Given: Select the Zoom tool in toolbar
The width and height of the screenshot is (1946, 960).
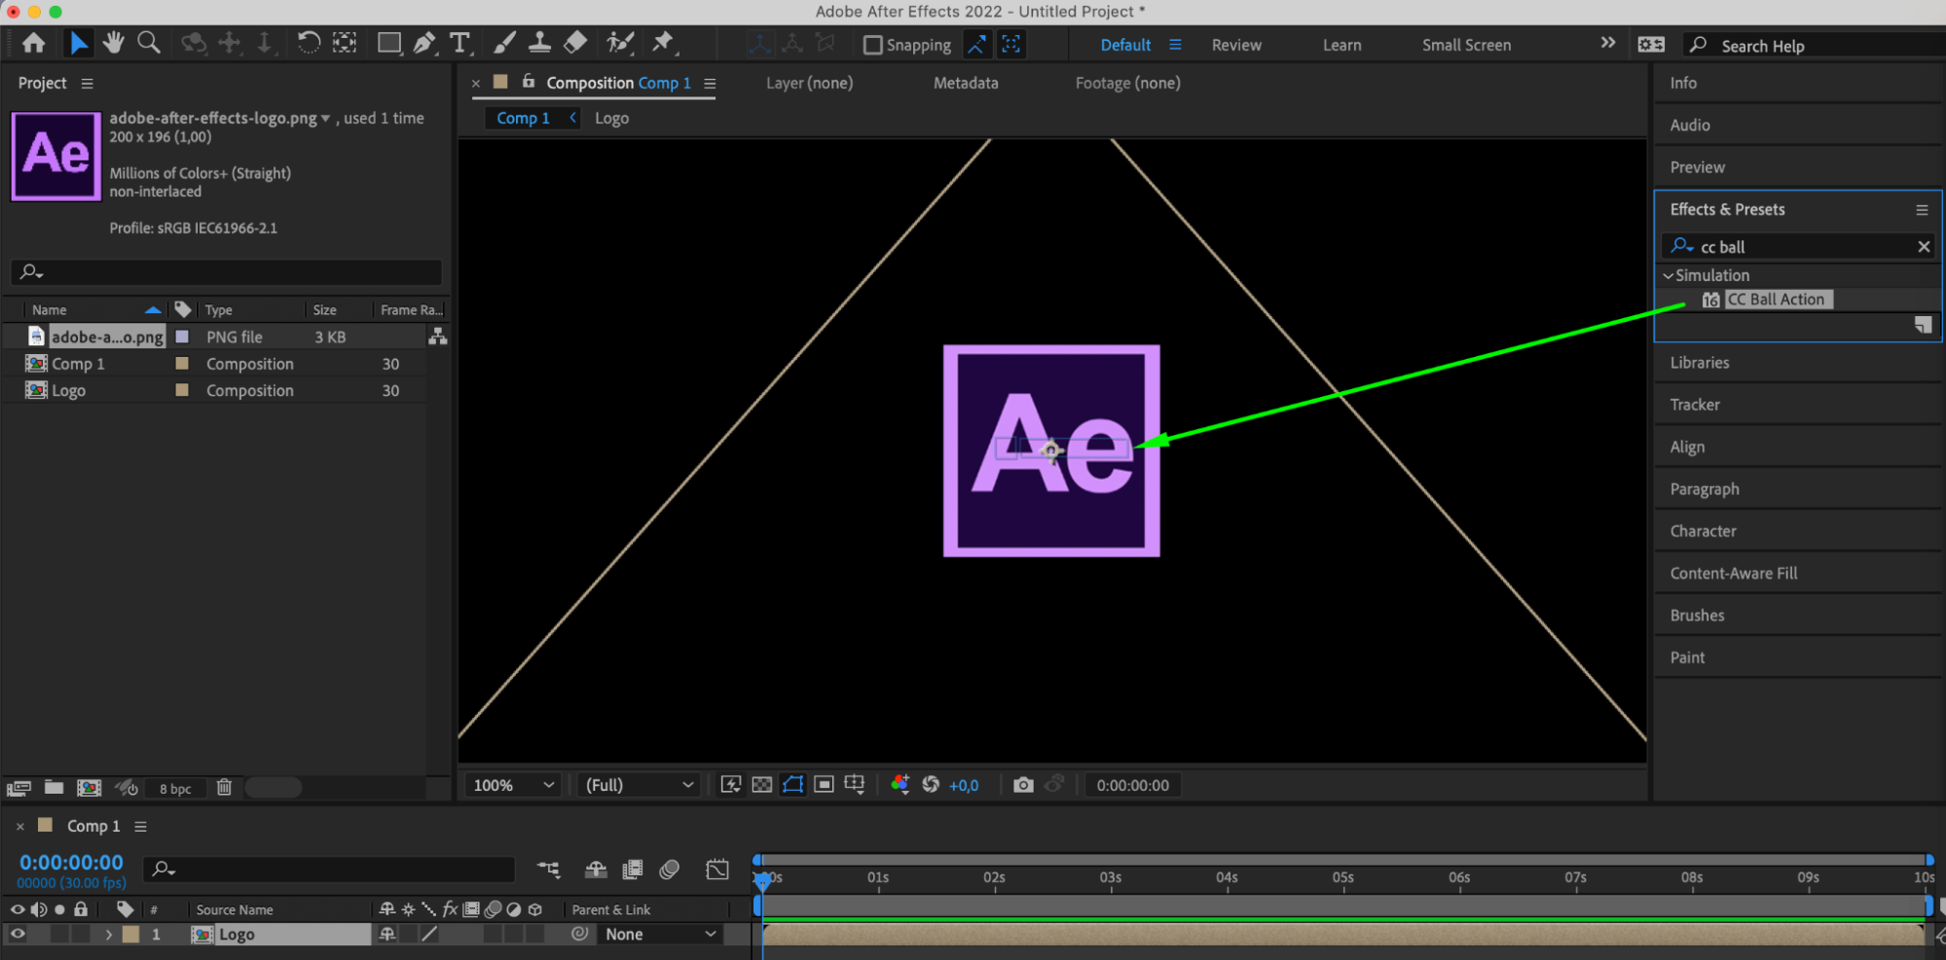Looking at the screenshot, I should pyautogui.click(x=149, y=43).
